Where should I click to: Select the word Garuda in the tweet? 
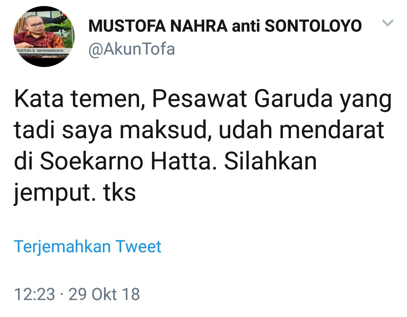point(294,99)
